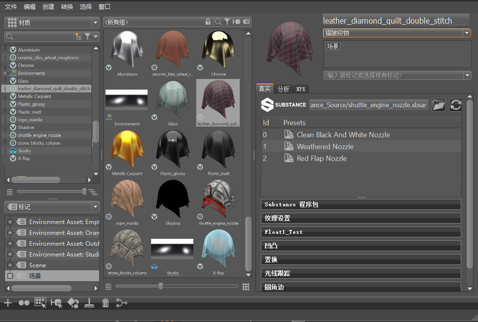Click preset icon of Clean Black And White Nozzle
Screen dimensions: 478x322
pos(289,134)
